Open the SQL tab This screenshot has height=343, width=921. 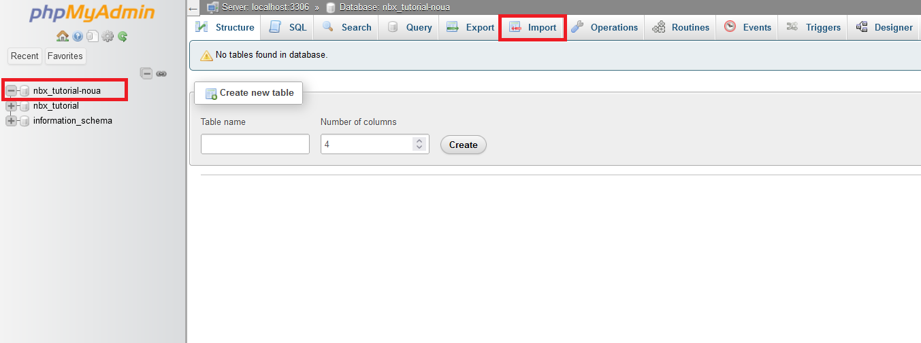(x=287, y=28)
